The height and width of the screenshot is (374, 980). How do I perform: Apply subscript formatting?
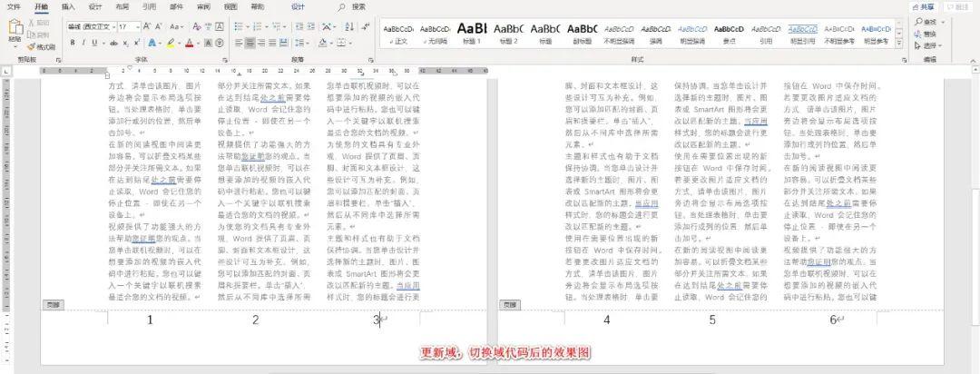click(125, 44)
